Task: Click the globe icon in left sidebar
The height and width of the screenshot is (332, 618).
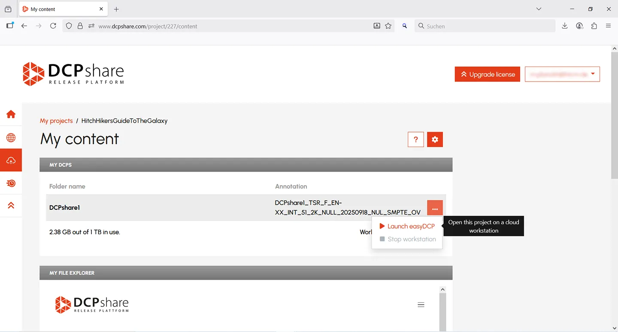Action: [11, 138]
